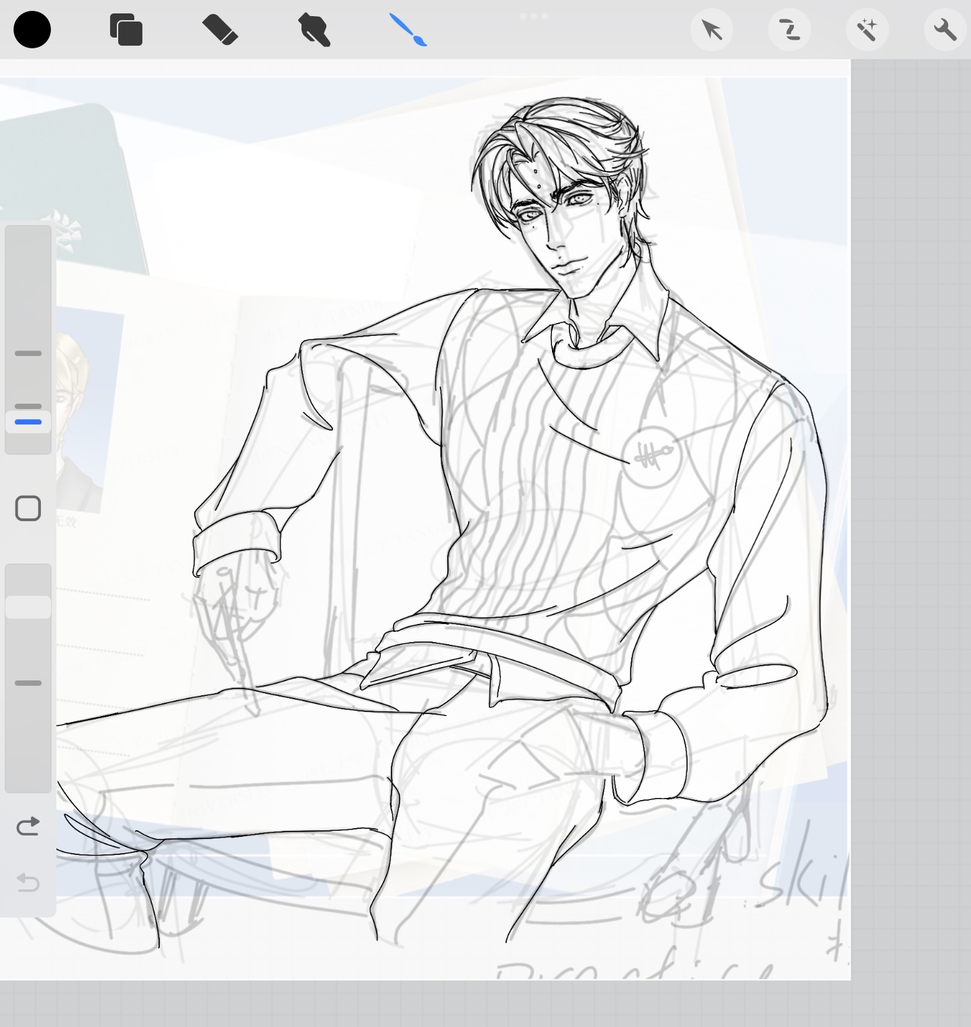Viewport: 971px width, 1027px height.
Task: Open the Actions wrench menu
Action: (x=945, y=30)
